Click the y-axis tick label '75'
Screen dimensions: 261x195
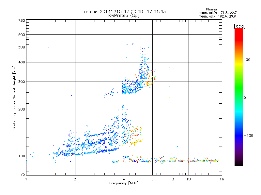(x=23, y=174)
